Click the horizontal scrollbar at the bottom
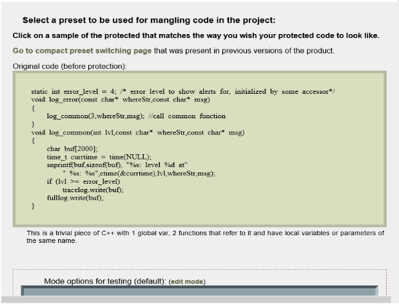This screenshot has height=304, width=399. pyautogui.click(x=196, y=300)
